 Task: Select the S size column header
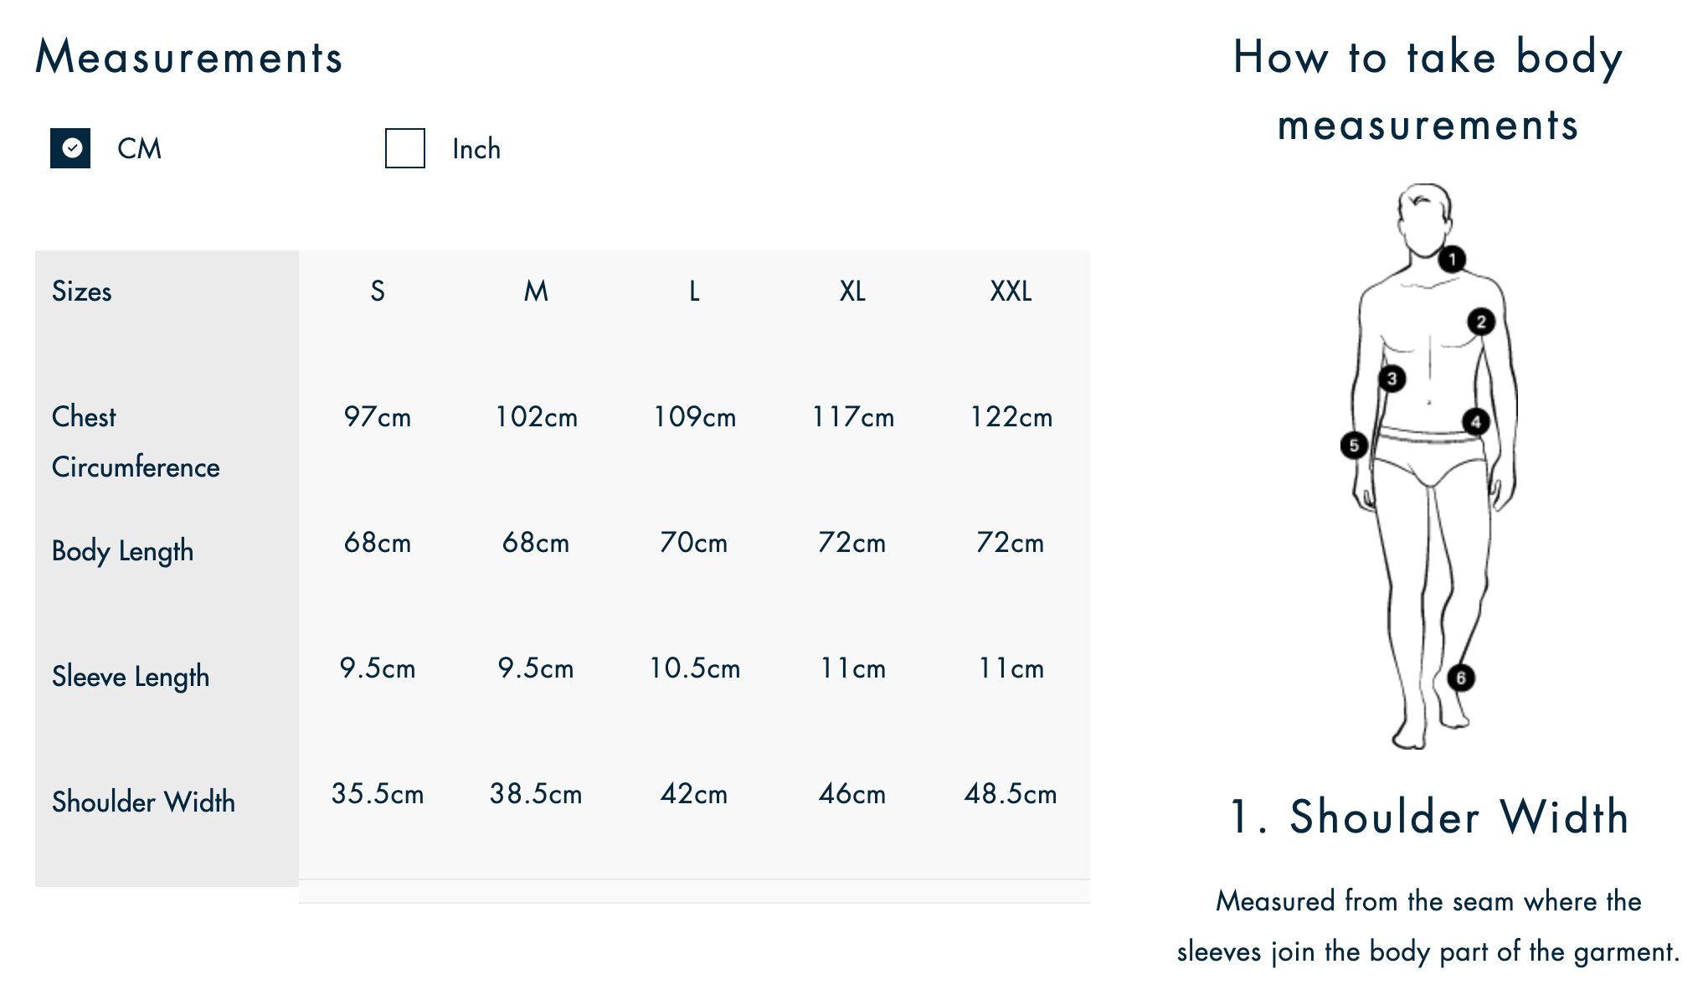[x=378, y=291]
